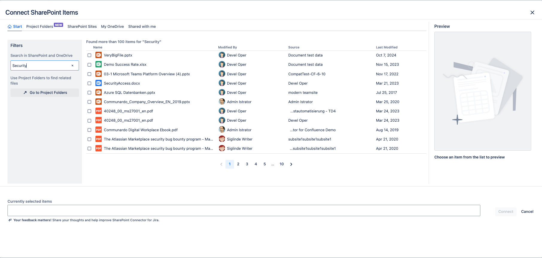Tick the checkbox for Azure SQL Datenbanken.pptx
542x258 pixels.
89,93
